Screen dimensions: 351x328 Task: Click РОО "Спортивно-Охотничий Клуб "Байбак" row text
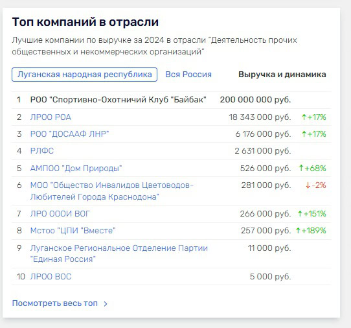119,99
